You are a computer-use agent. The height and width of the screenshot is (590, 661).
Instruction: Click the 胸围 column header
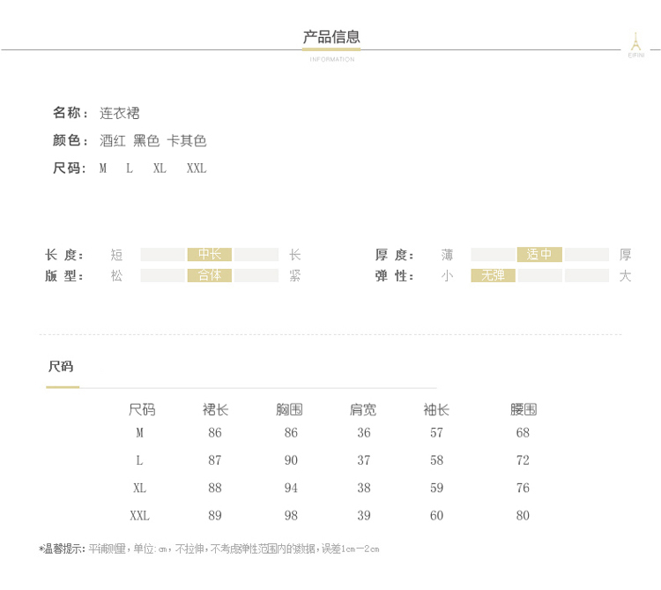click(289, 410)
